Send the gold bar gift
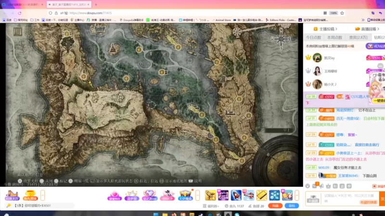 pyautogui.click(x=261, y=195)
